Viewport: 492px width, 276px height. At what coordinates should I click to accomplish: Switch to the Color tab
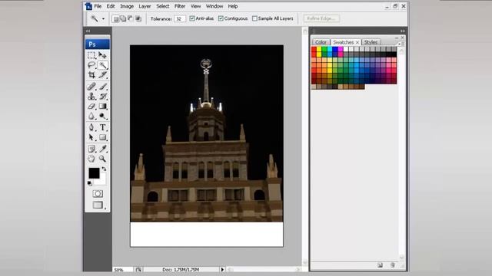coord(321,42)
